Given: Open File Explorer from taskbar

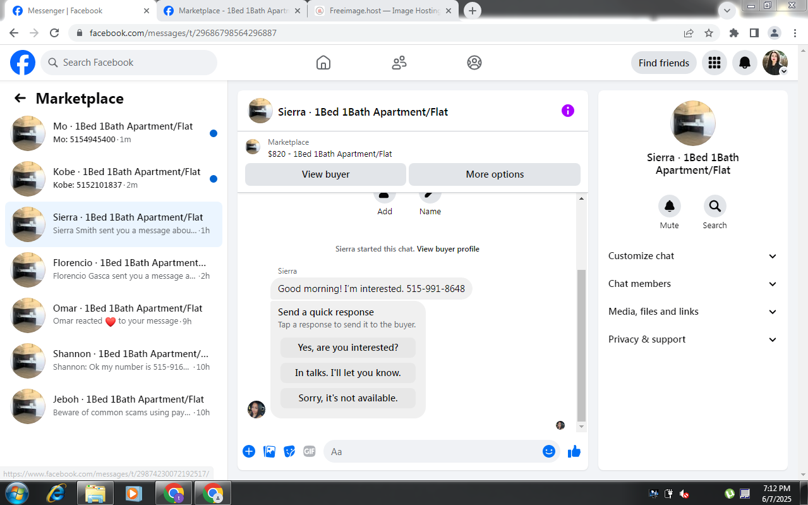Looking at the screenshot, I should click(x=95, y=493).
